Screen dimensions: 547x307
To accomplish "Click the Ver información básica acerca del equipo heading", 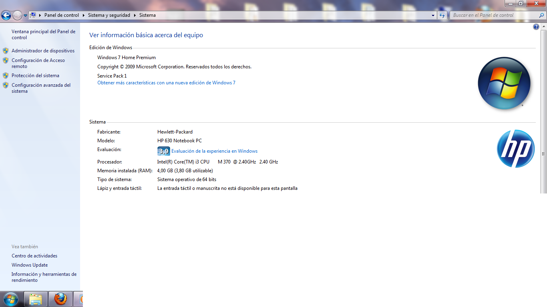I will [x=146, y=35].
